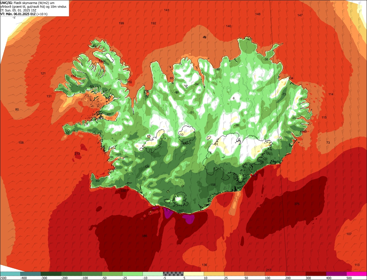Pick the legend swatch starting at -50
Screen dimensions: 367x280
[x=112, y=274]
